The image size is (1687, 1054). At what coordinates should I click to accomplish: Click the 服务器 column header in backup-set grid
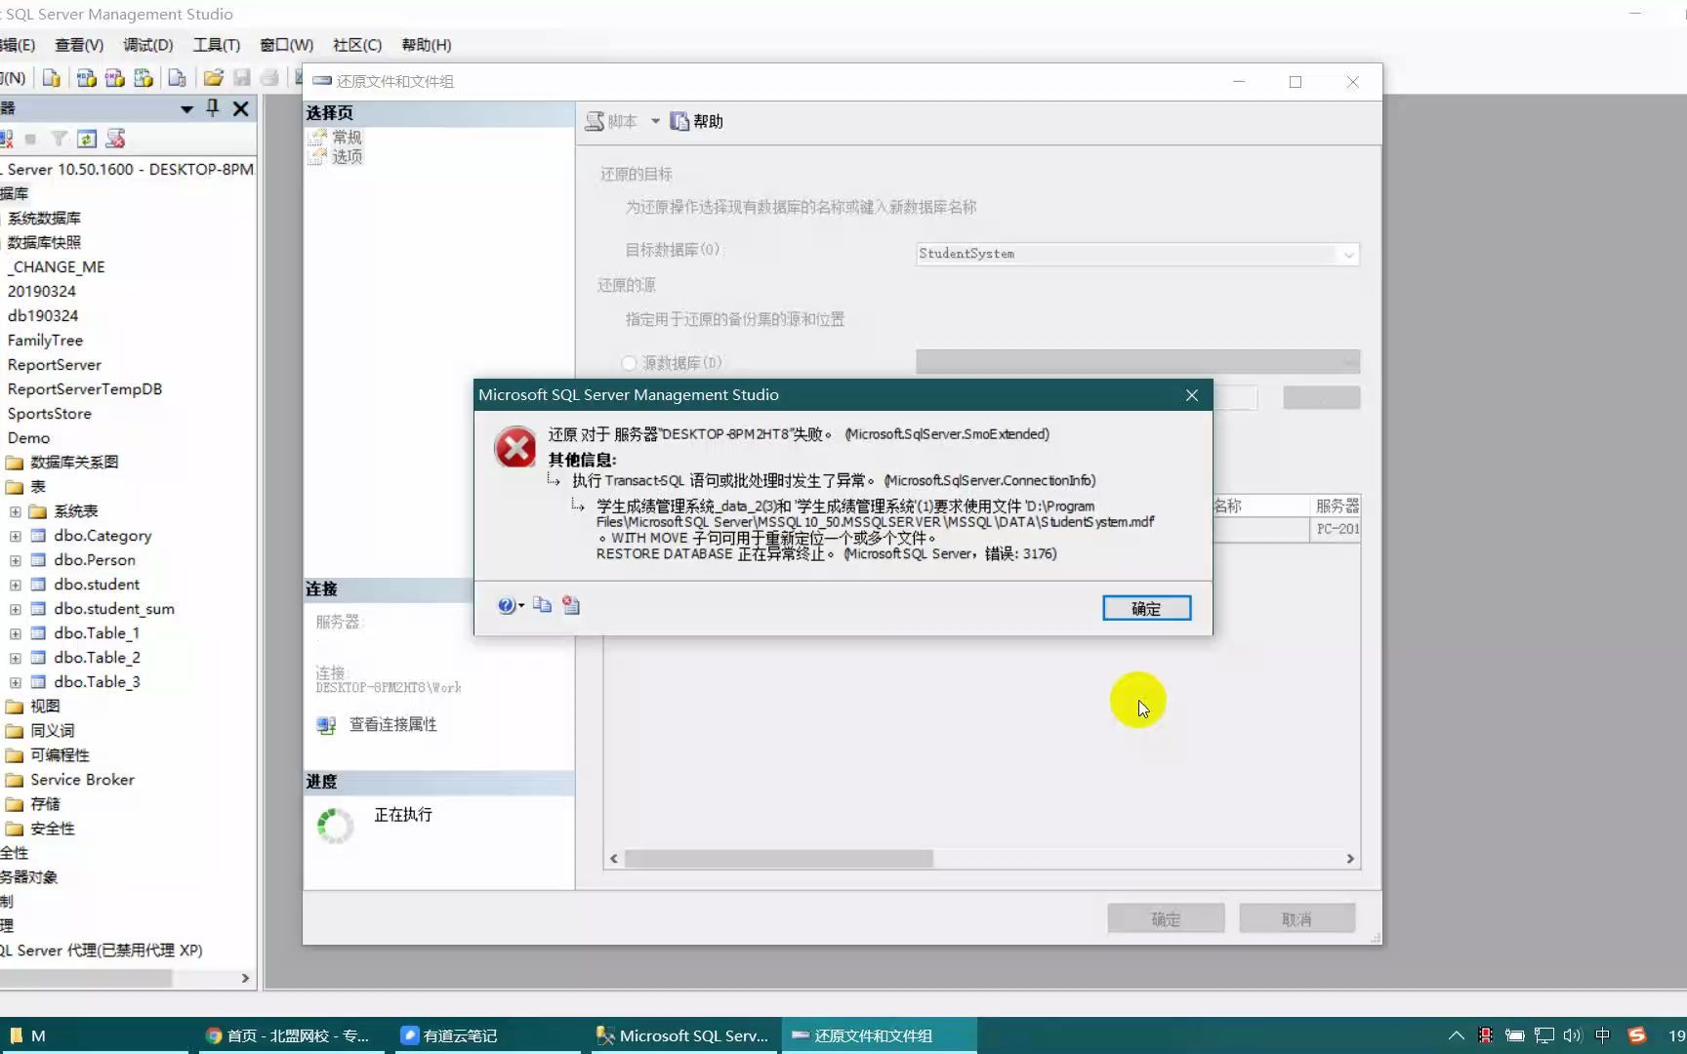tap(1336, 506)
